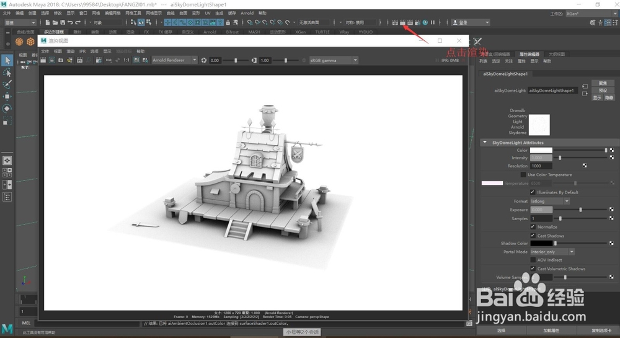The image size is (620, 338).
Task: Select the aiSkyDomeLightShape1 node tab
Action: click(x=505, y=74)
